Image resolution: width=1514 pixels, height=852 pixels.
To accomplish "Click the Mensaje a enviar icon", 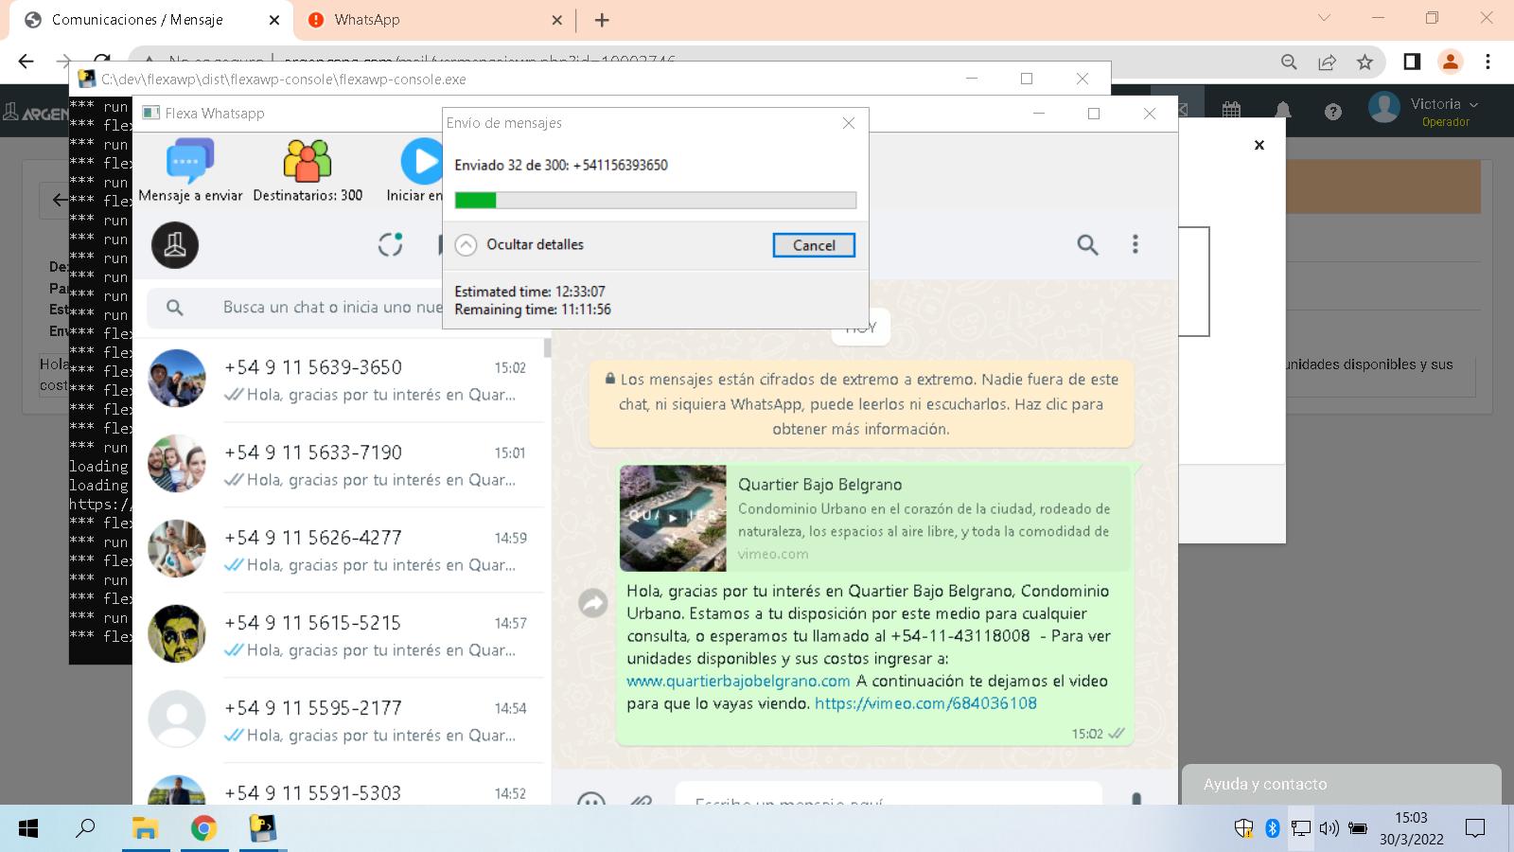I will coord(190,160).
